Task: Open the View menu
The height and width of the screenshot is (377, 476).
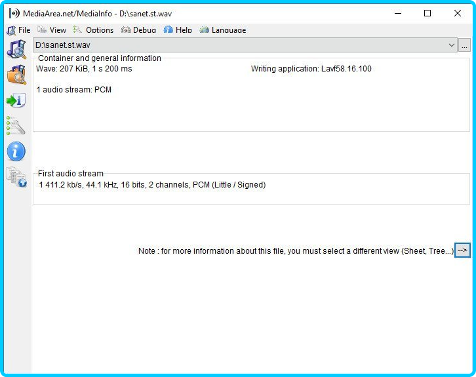Action: point(52,30)
